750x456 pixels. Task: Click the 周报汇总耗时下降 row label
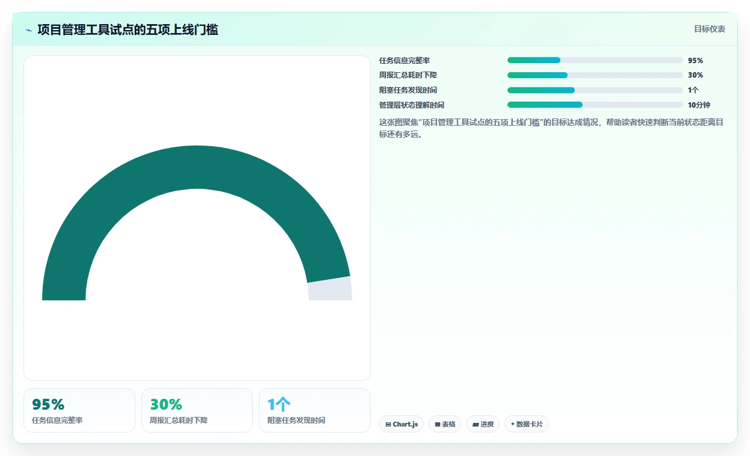408,75
